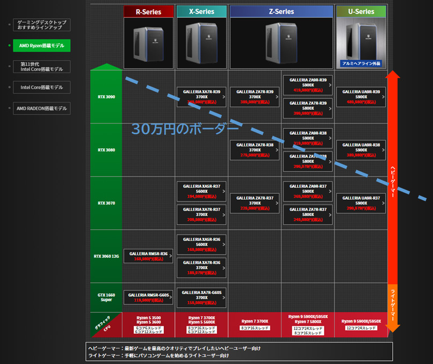The image size is (433, 364).
Task: Click the RTX 3080 row label
Action: click(x=106, y=150)
